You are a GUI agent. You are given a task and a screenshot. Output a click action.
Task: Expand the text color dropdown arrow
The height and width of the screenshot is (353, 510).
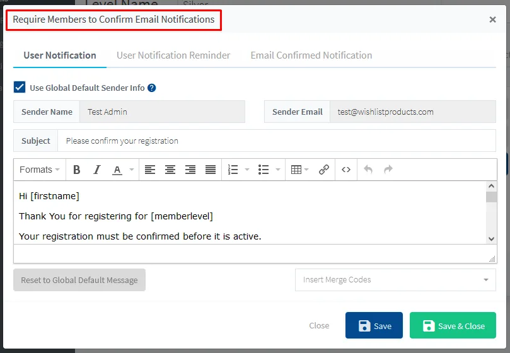click(132, 170)
